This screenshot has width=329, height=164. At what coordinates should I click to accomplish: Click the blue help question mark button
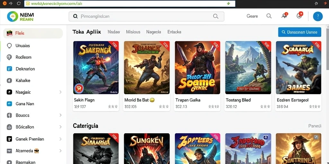coord(318,17)
